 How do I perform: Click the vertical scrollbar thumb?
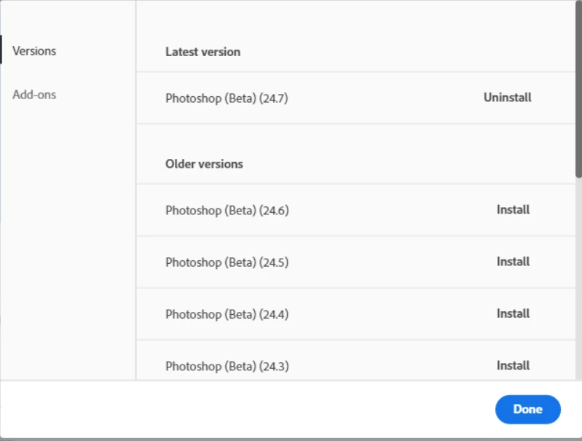pyautogui.click(x=578, y=89)
